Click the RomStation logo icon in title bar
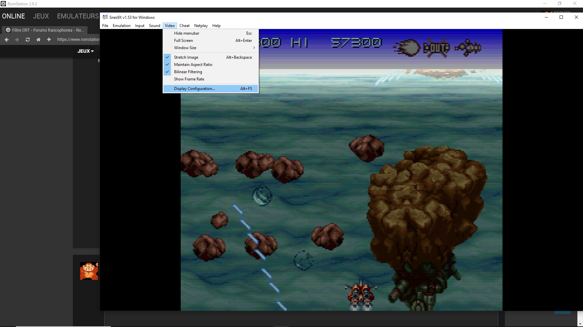Viewport: 583px width, 327px height. click(x=3, y=4)
